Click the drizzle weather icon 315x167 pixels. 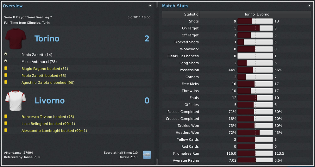click(147, 155)
